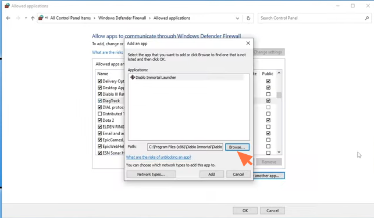Toggle the EpicWebHelper checkbox
The width and height of the screenshot is (374, 218).
99,147
